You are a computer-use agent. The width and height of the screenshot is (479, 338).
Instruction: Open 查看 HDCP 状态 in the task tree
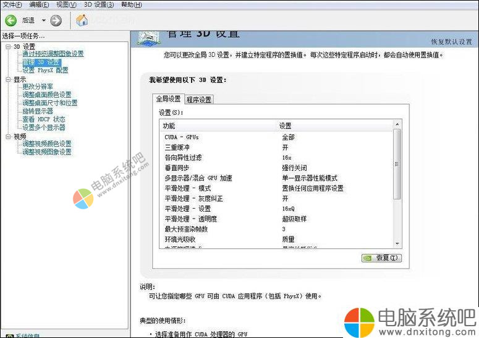pyautogui.click(x=44, y=119)
